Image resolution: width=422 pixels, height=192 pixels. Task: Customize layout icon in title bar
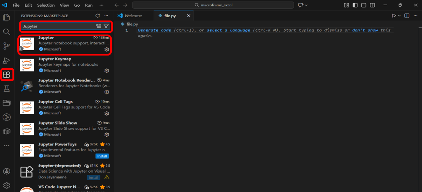(346, 5)
